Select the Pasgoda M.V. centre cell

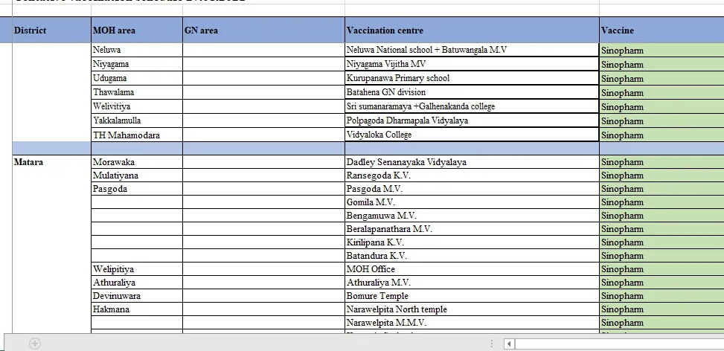pyautogui.click(x=472, y=189)
